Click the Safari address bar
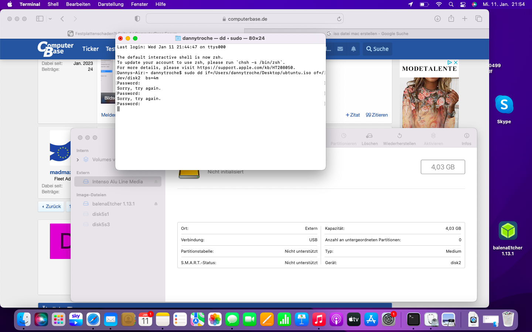Screen dimensions: 532x332 [245, 19]
